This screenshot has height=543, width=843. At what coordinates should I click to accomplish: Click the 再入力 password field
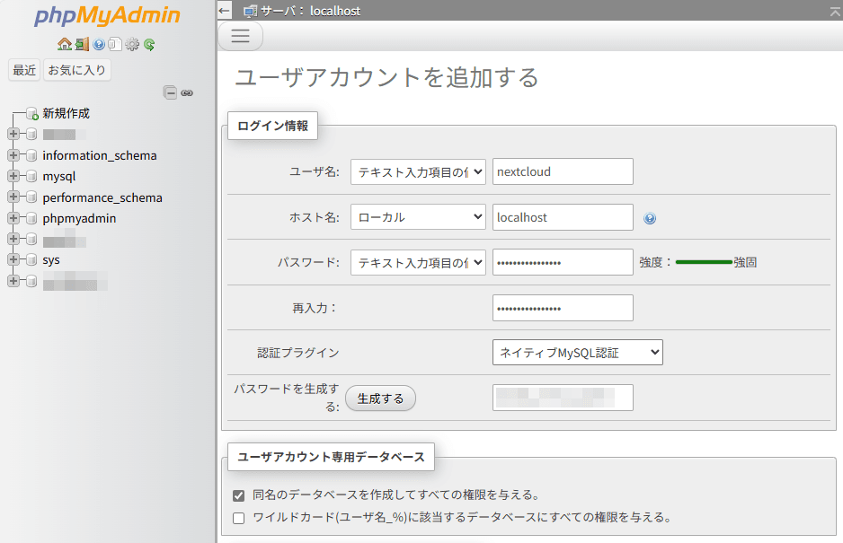click(563, 308)
